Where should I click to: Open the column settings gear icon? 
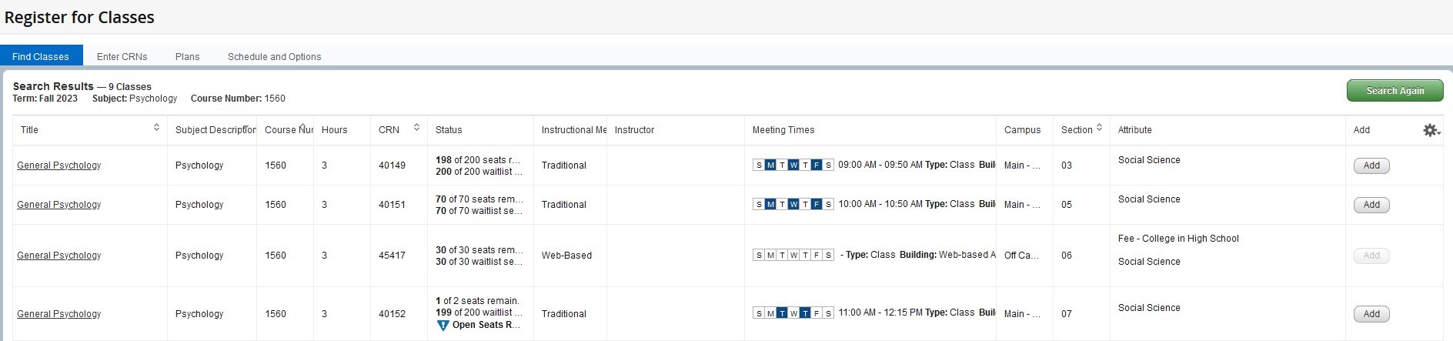(1431, 130)
